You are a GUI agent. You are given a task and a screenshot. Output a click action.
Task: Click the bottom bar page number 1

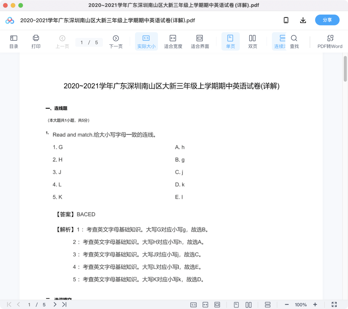(x=29, y=305)
